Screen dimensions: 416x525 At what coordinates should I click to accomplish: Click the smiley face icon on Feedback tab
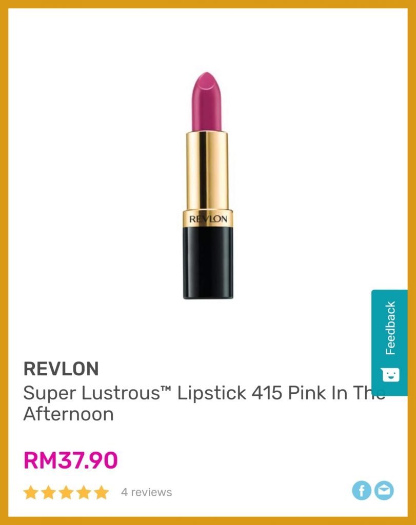[x=390, y=375]
